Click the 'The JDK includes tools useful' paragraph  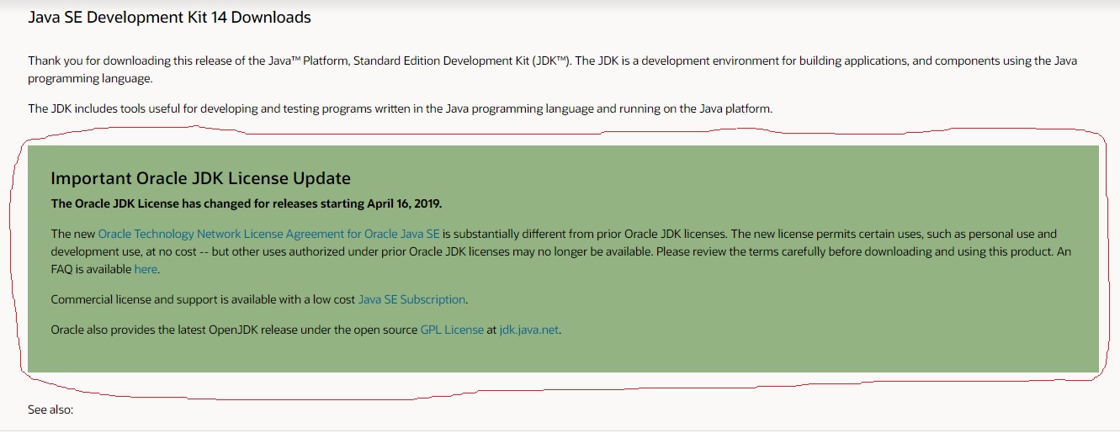click(400, 108)
